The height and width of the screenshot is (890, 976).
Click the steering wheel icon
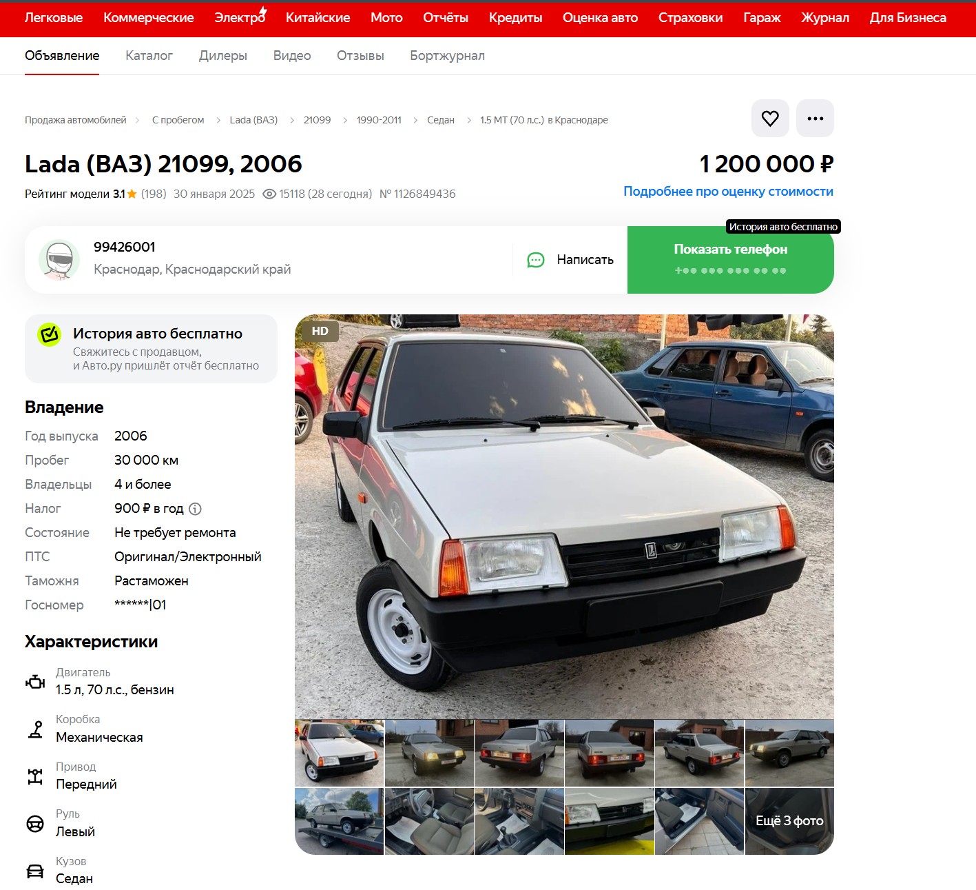coord(35,824)
